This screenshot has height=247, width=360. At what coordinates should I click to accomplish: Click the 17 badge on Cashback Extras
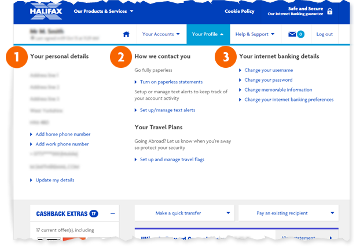point(94,213)
